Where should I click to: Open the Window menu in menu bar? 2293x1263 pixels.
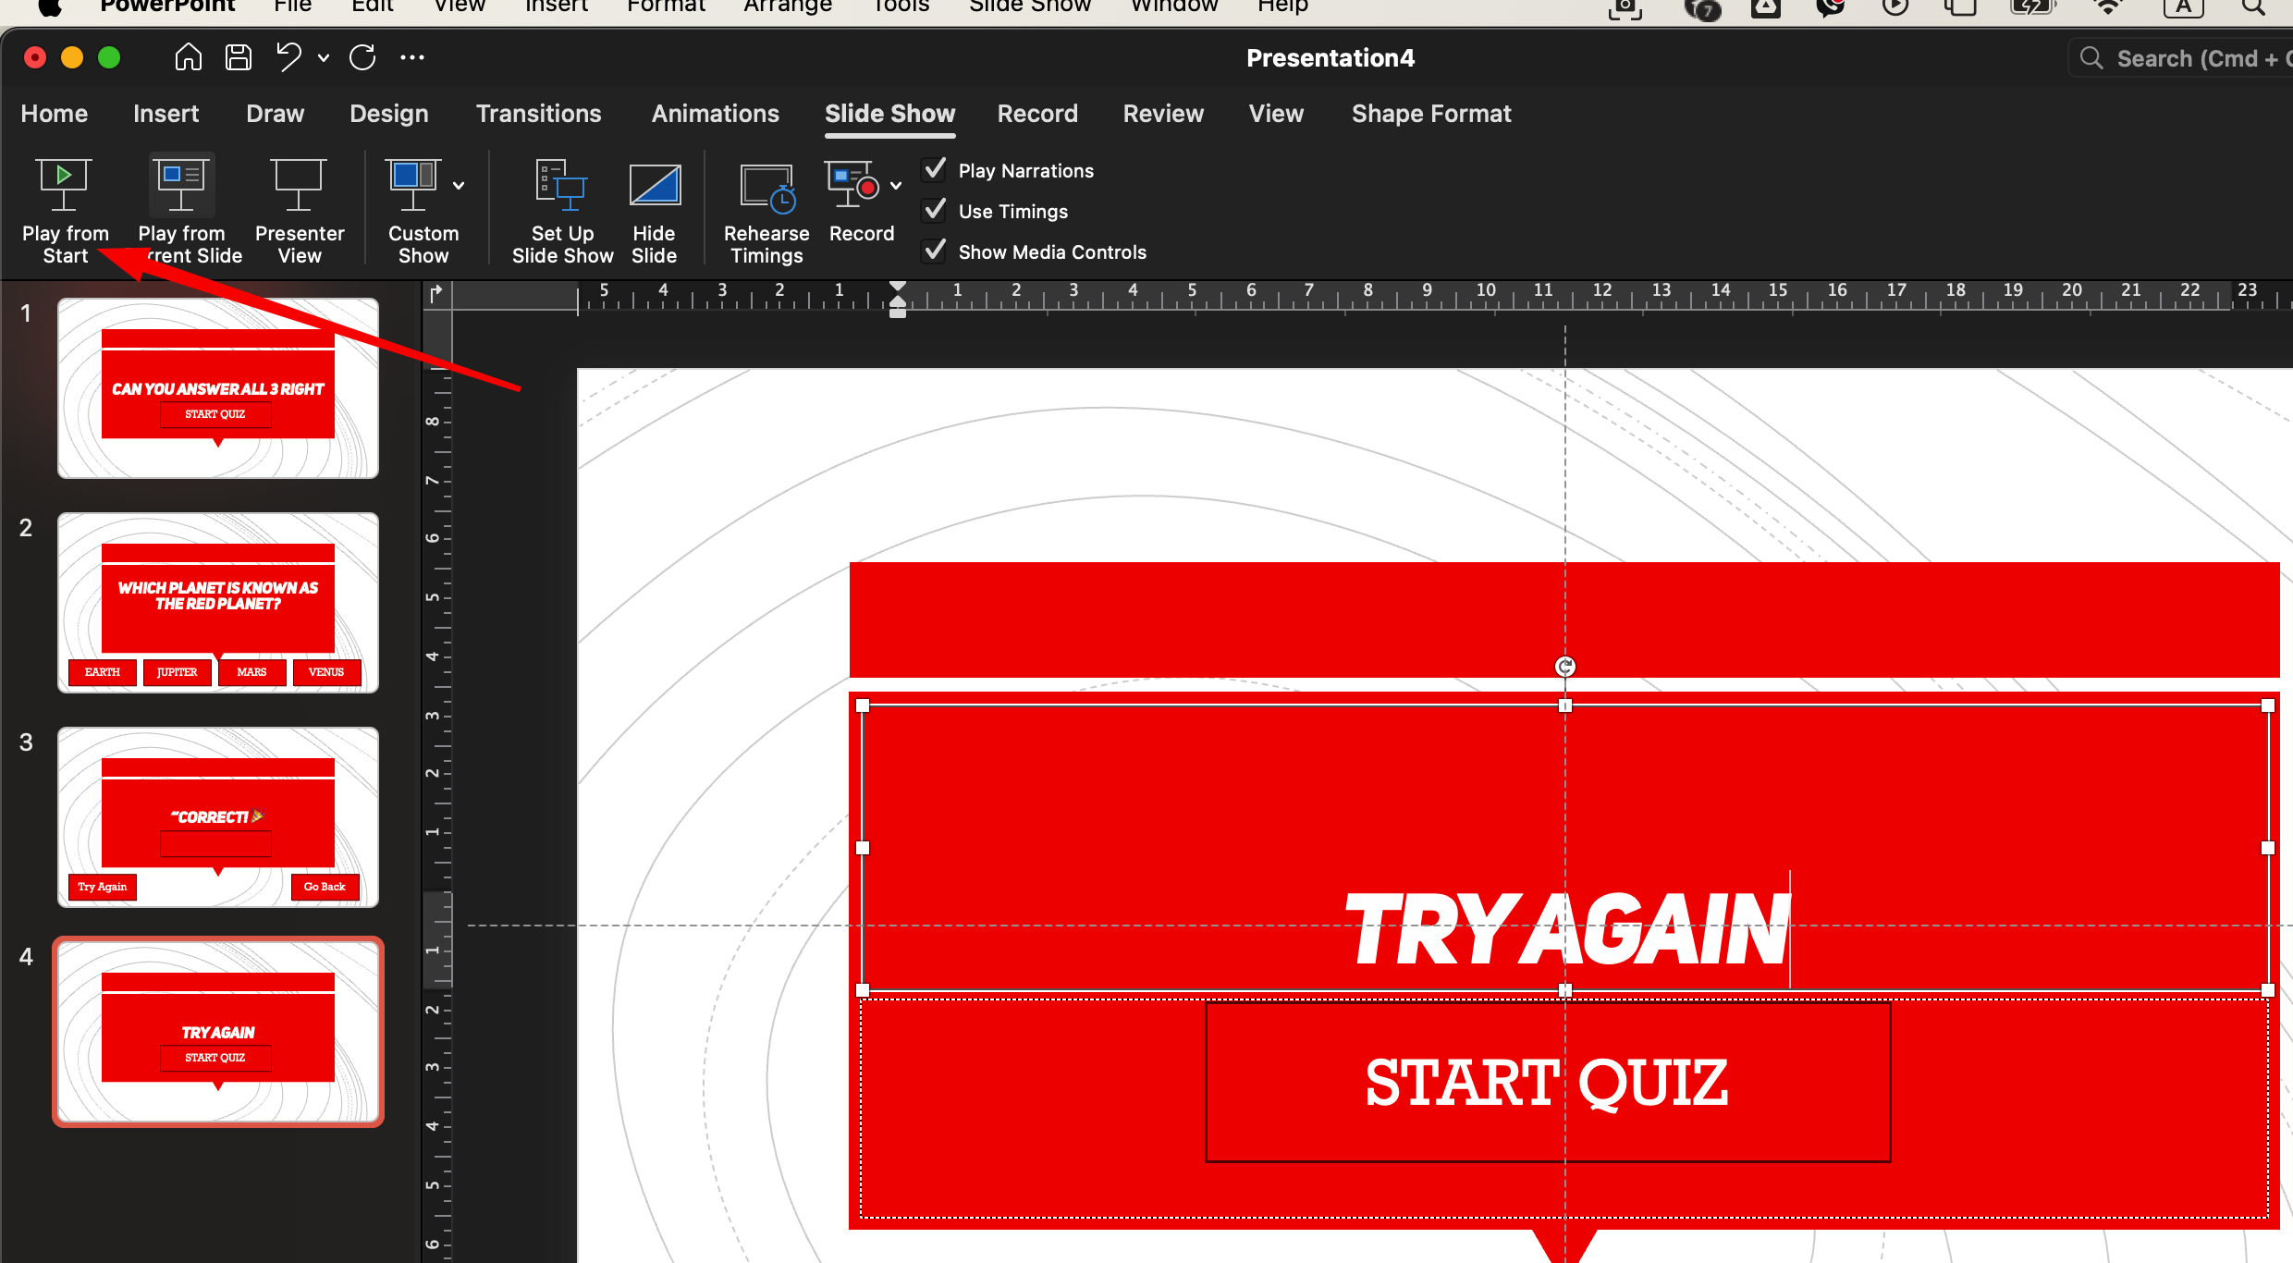[1174, 6]
